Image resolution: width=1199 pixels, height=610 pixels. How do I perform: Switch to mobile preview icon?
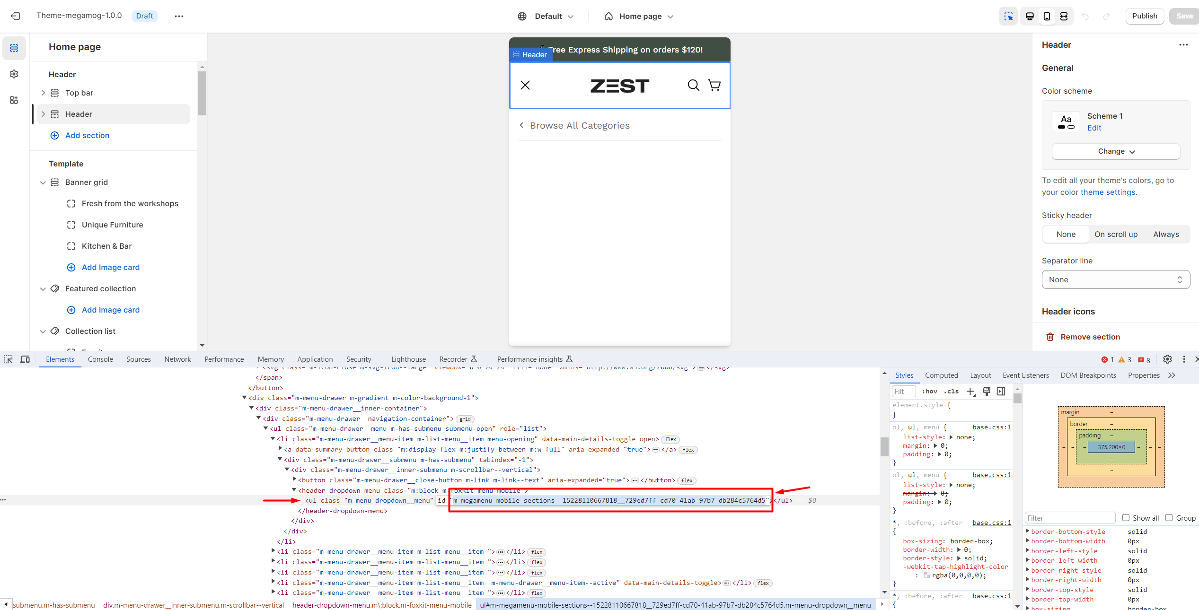[x=1047, y=16]
